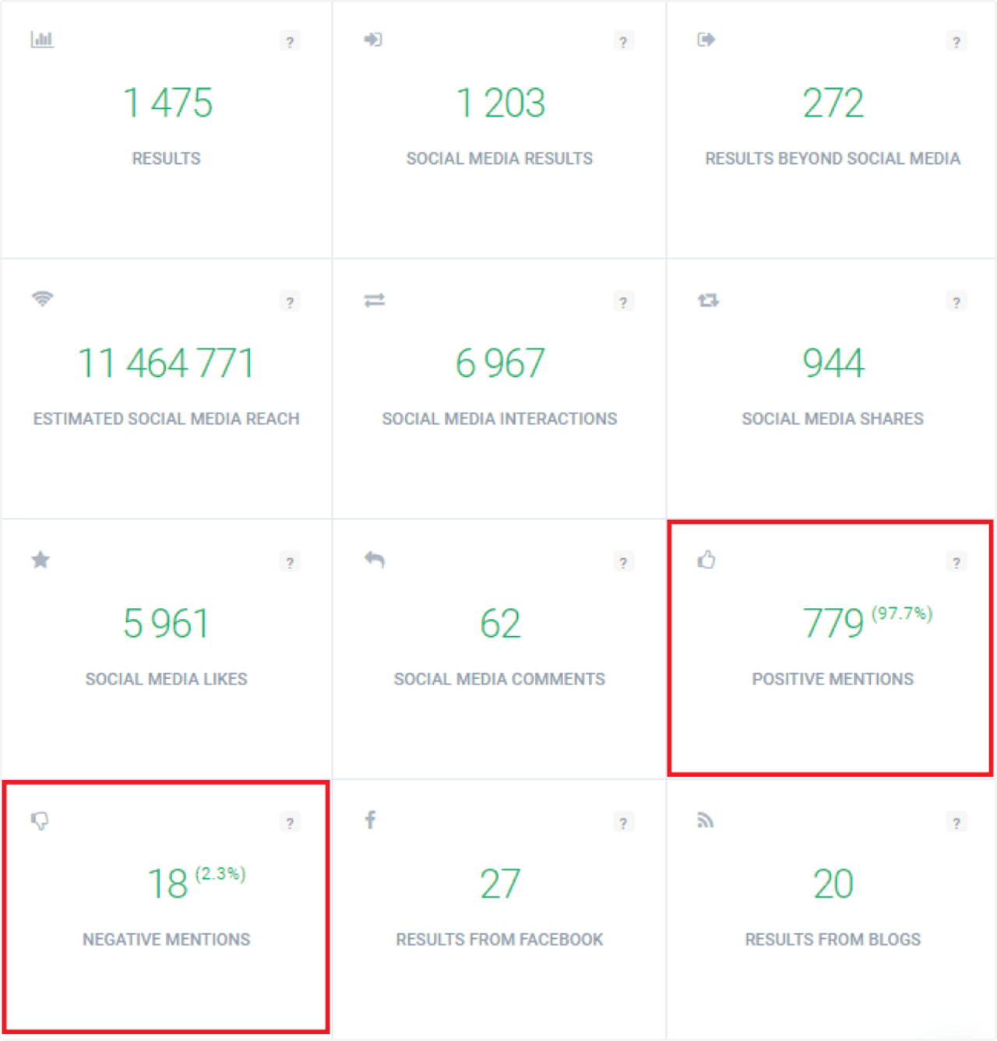Image resolution: width=997 pixels, height=1041 pixels.
Task: Click the star icon above Social Media Likes
Action: pos(41,559)
